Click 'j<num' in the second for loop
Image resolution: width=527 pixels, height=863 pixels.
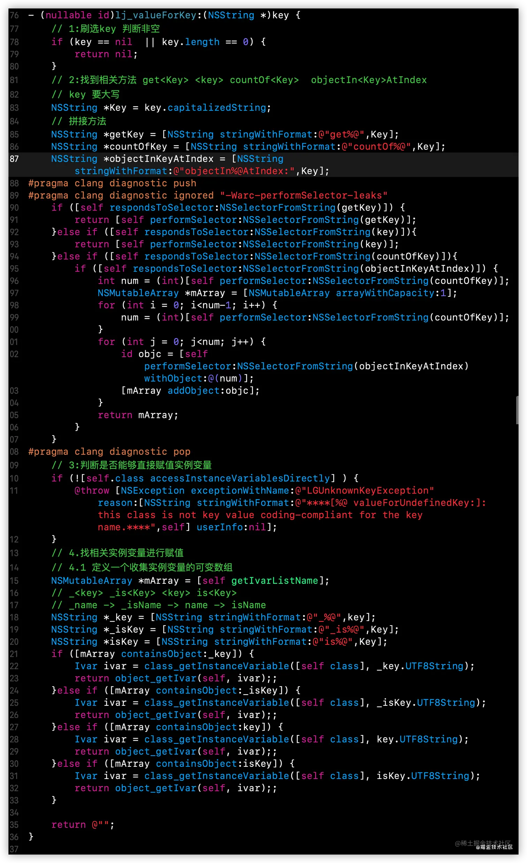pos(205,342)
